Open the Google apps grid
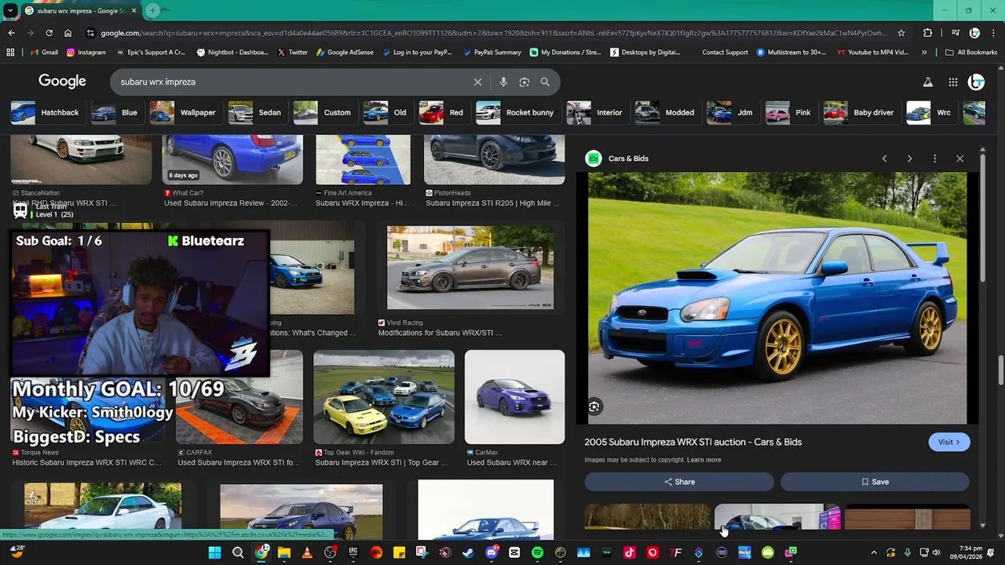The height and width of the screenshot is (565, 1005). (x=952, y=82)
